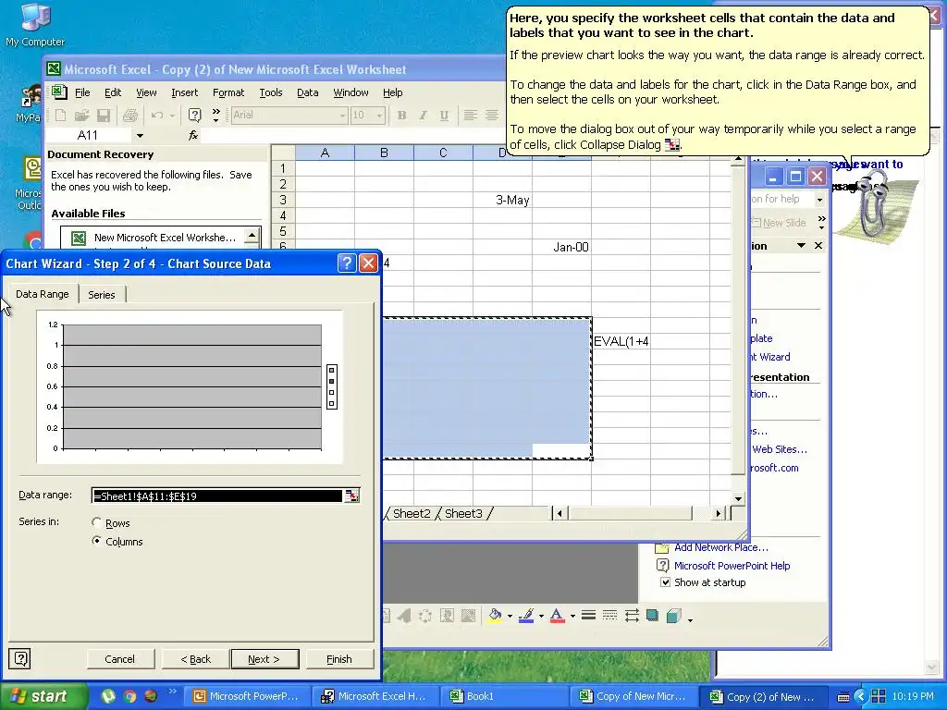
Task: Open PowerPoint Font Color dropdown arrow
Action: (x=572, y=616)
